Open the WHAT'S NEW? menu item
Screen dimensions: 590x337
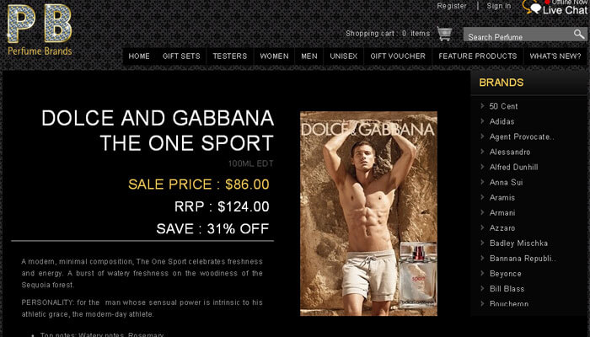[x=555, y=56]
